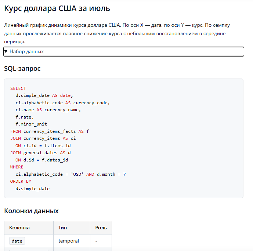Click the 'FROM currency_items_facts AS f' line
Image resolution: width=253 pixels, height=251 pixels.
click(50, 131)
